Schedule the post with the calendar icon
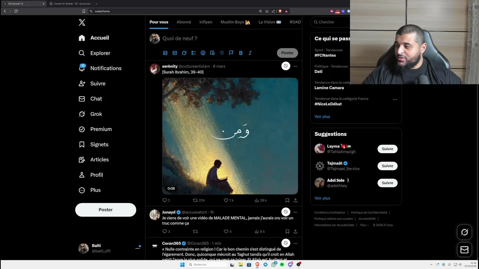 [x=212, y=53]
